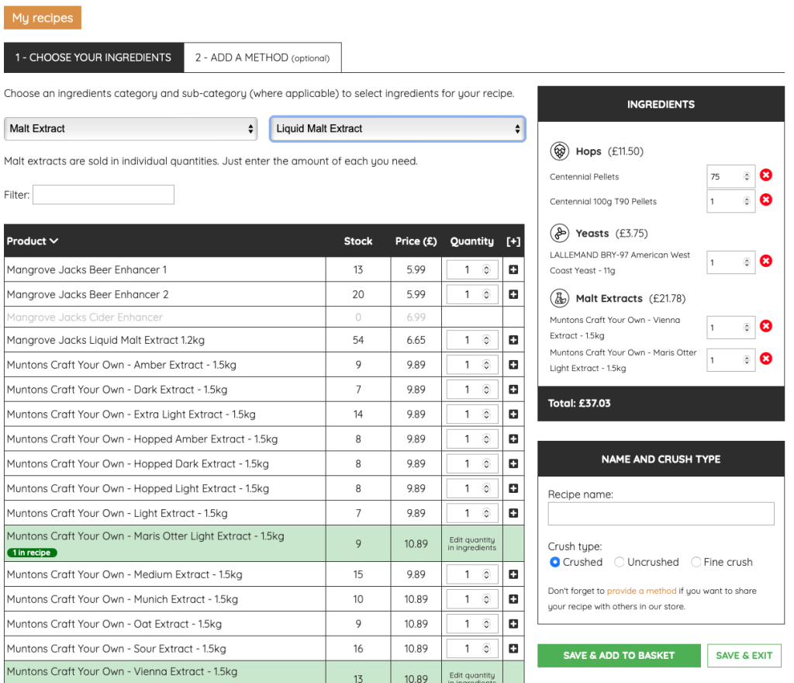Viewport: 794px width, 683px height.
Task: Remove Muntons Vienna Extract from ingredients
Action: pos(766,326)
